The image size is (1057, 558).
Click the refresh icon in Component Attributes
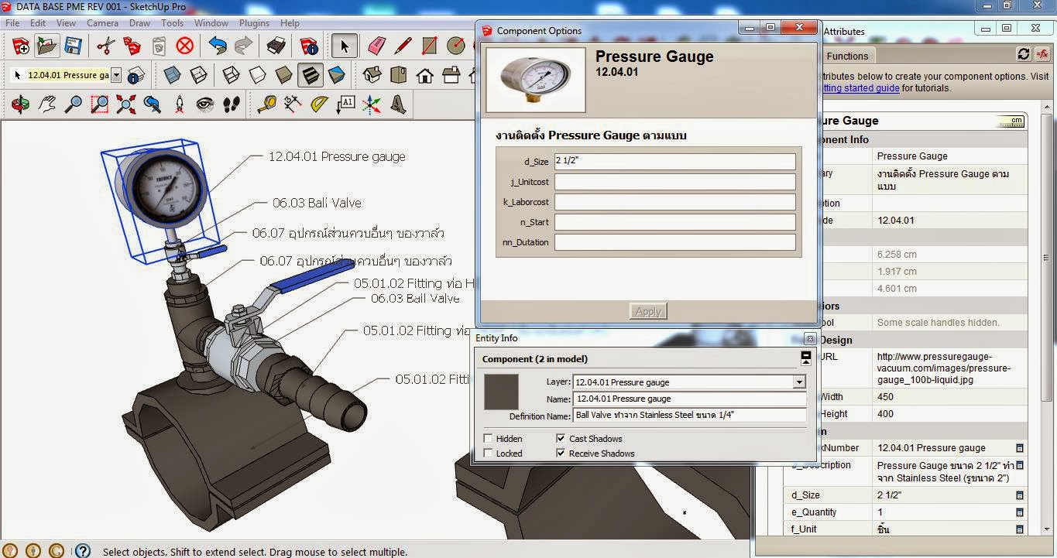point(1024,54)
